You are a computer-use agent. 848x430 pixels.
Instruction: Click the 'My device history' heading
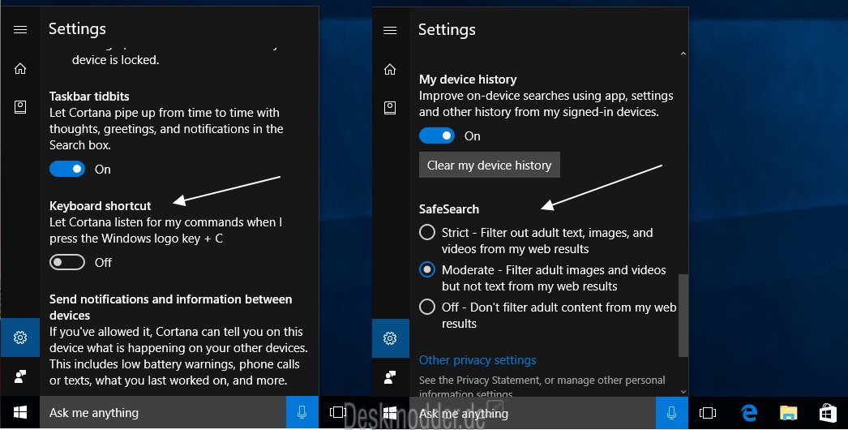click(468, 80)
